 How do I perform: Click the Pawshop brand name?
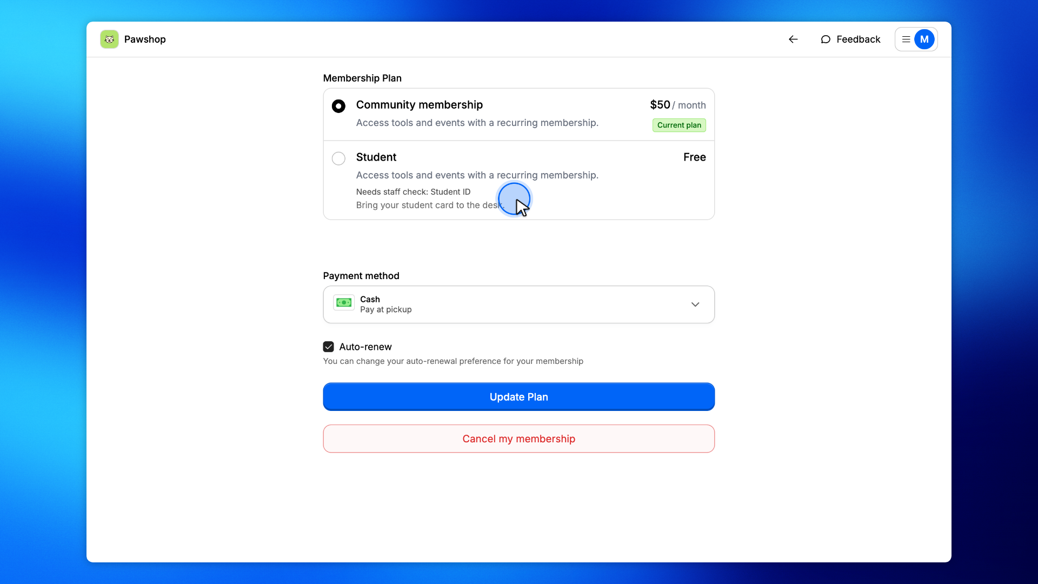pos(145,39)
